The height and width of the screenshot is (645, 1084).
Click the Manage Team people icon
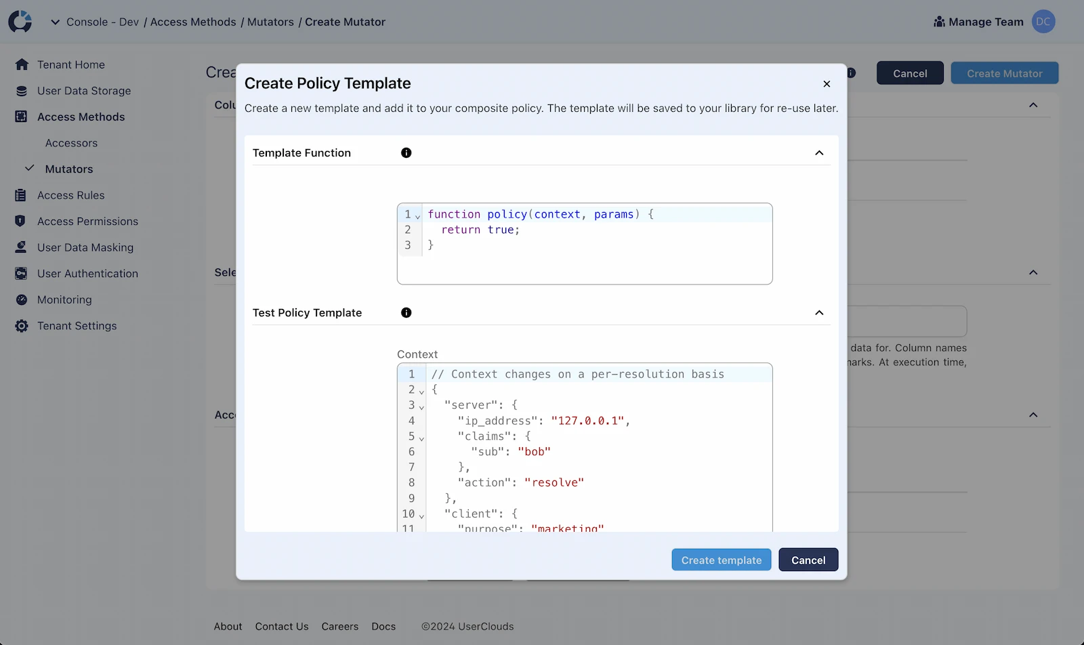tap(939, 22)
